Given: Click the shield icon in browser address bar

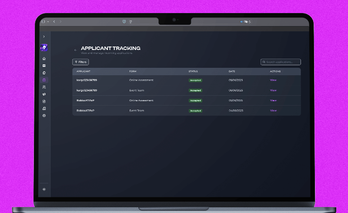Looking at the screenshot, I should (x=124, y=22).
